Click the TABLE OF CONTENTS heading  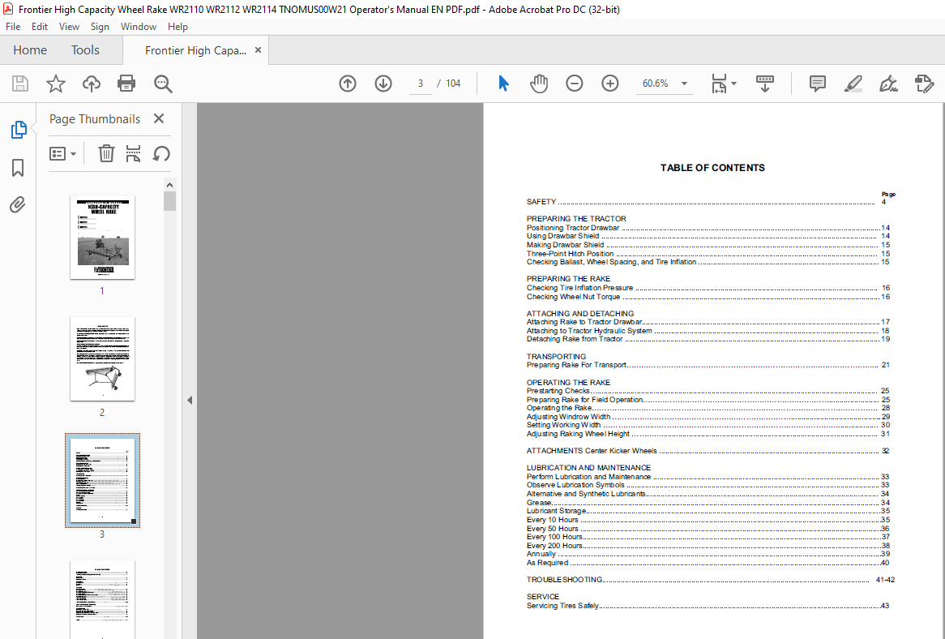[712, 168]
